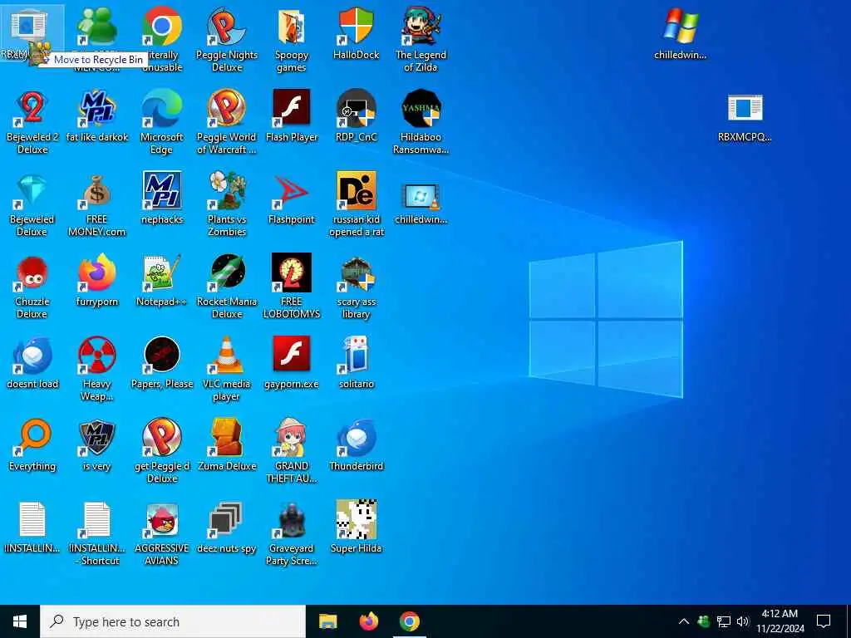The height and width of the screenshot is (638, 851).
Task: Select Peggle World of Warcraft icon
Action: [227, 108]
